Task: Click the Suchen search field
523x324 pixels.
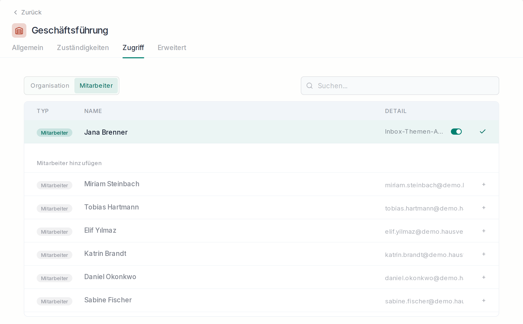Action: (400, 86)
